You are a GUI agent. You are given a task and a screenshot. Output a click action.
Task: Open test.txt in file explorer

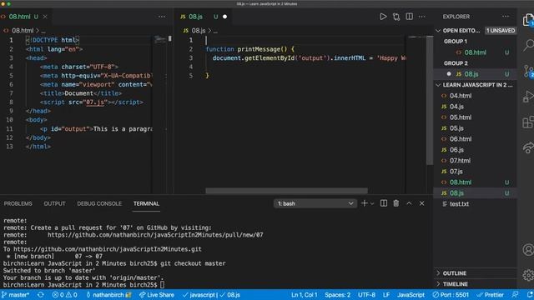tap(476, 204)
